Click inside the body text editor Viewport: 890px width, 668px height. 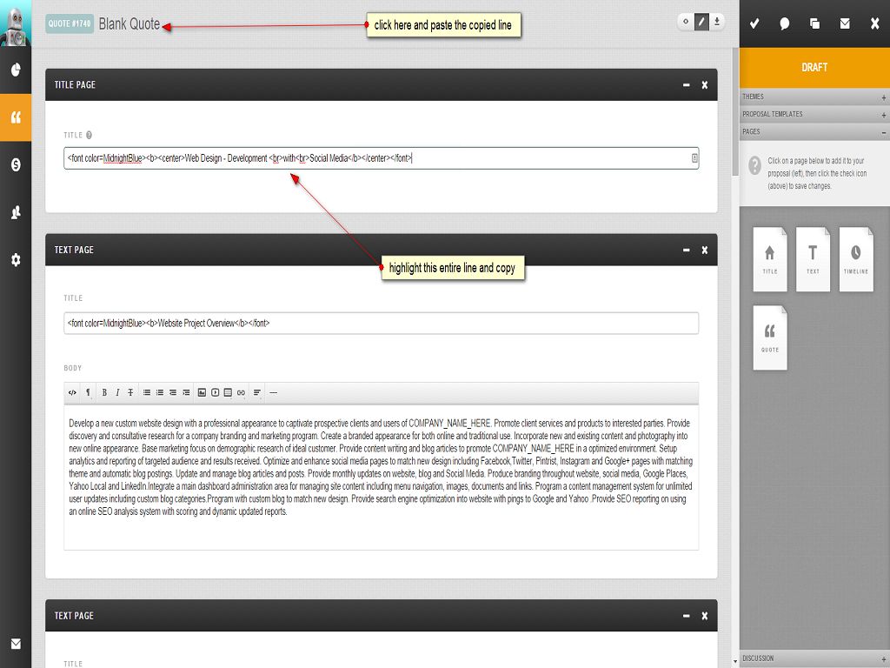tap(381, 478)
